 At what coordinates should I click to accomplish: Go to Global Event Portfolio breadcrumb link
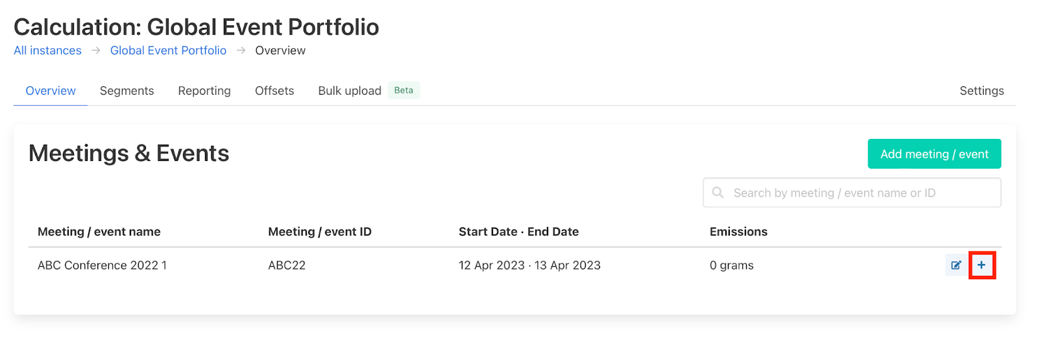[x=168, y=51]
